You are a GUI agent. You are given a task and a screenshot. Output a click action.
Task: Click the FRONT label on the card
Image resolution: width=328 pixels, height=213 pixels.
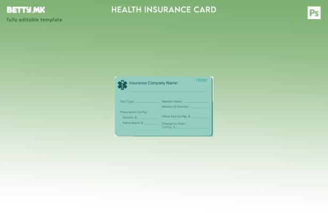[x=202, y=80]
